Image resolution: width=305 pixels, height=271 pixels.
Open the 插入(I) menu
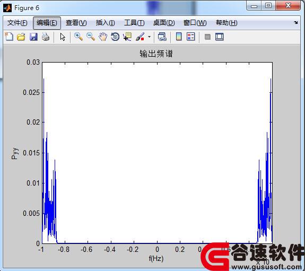(x=105, y=23)
